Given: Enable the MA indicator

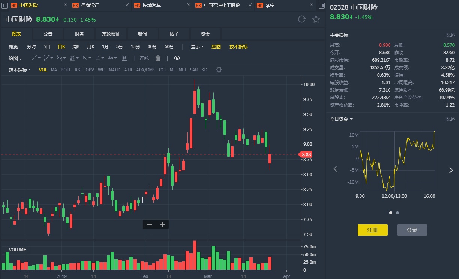Looking at the screenshot, I should click(54, 70).
